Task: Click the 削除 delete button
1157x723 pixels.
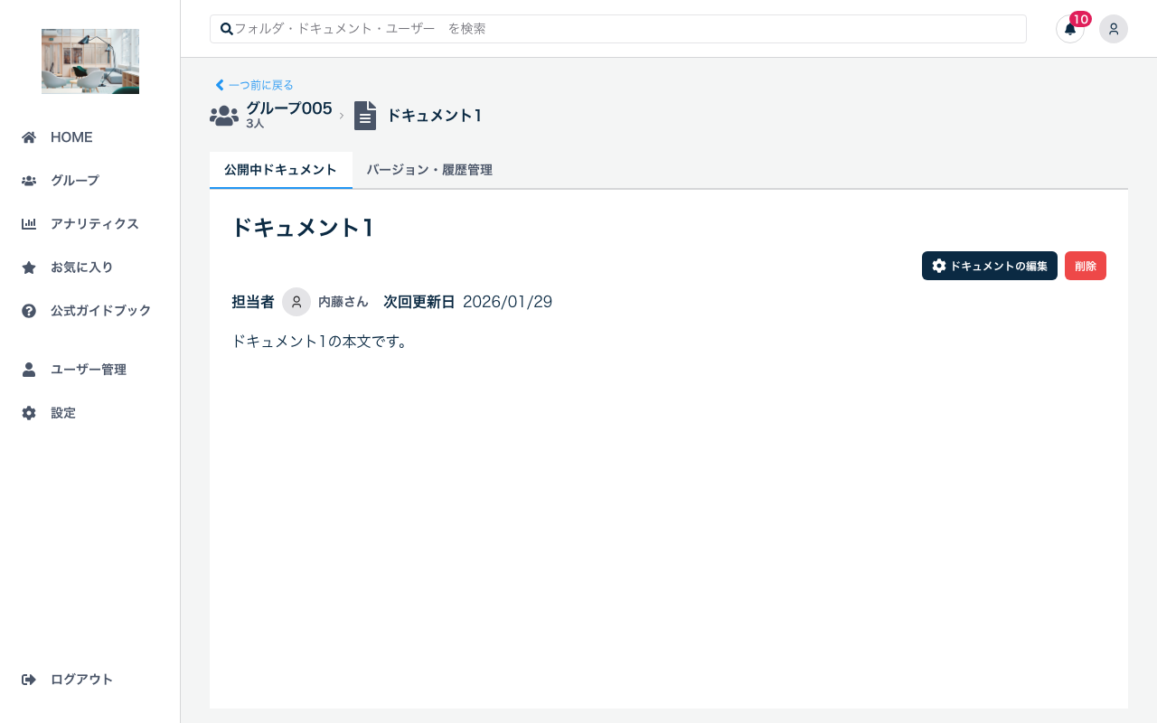Action: point(1085,266)
